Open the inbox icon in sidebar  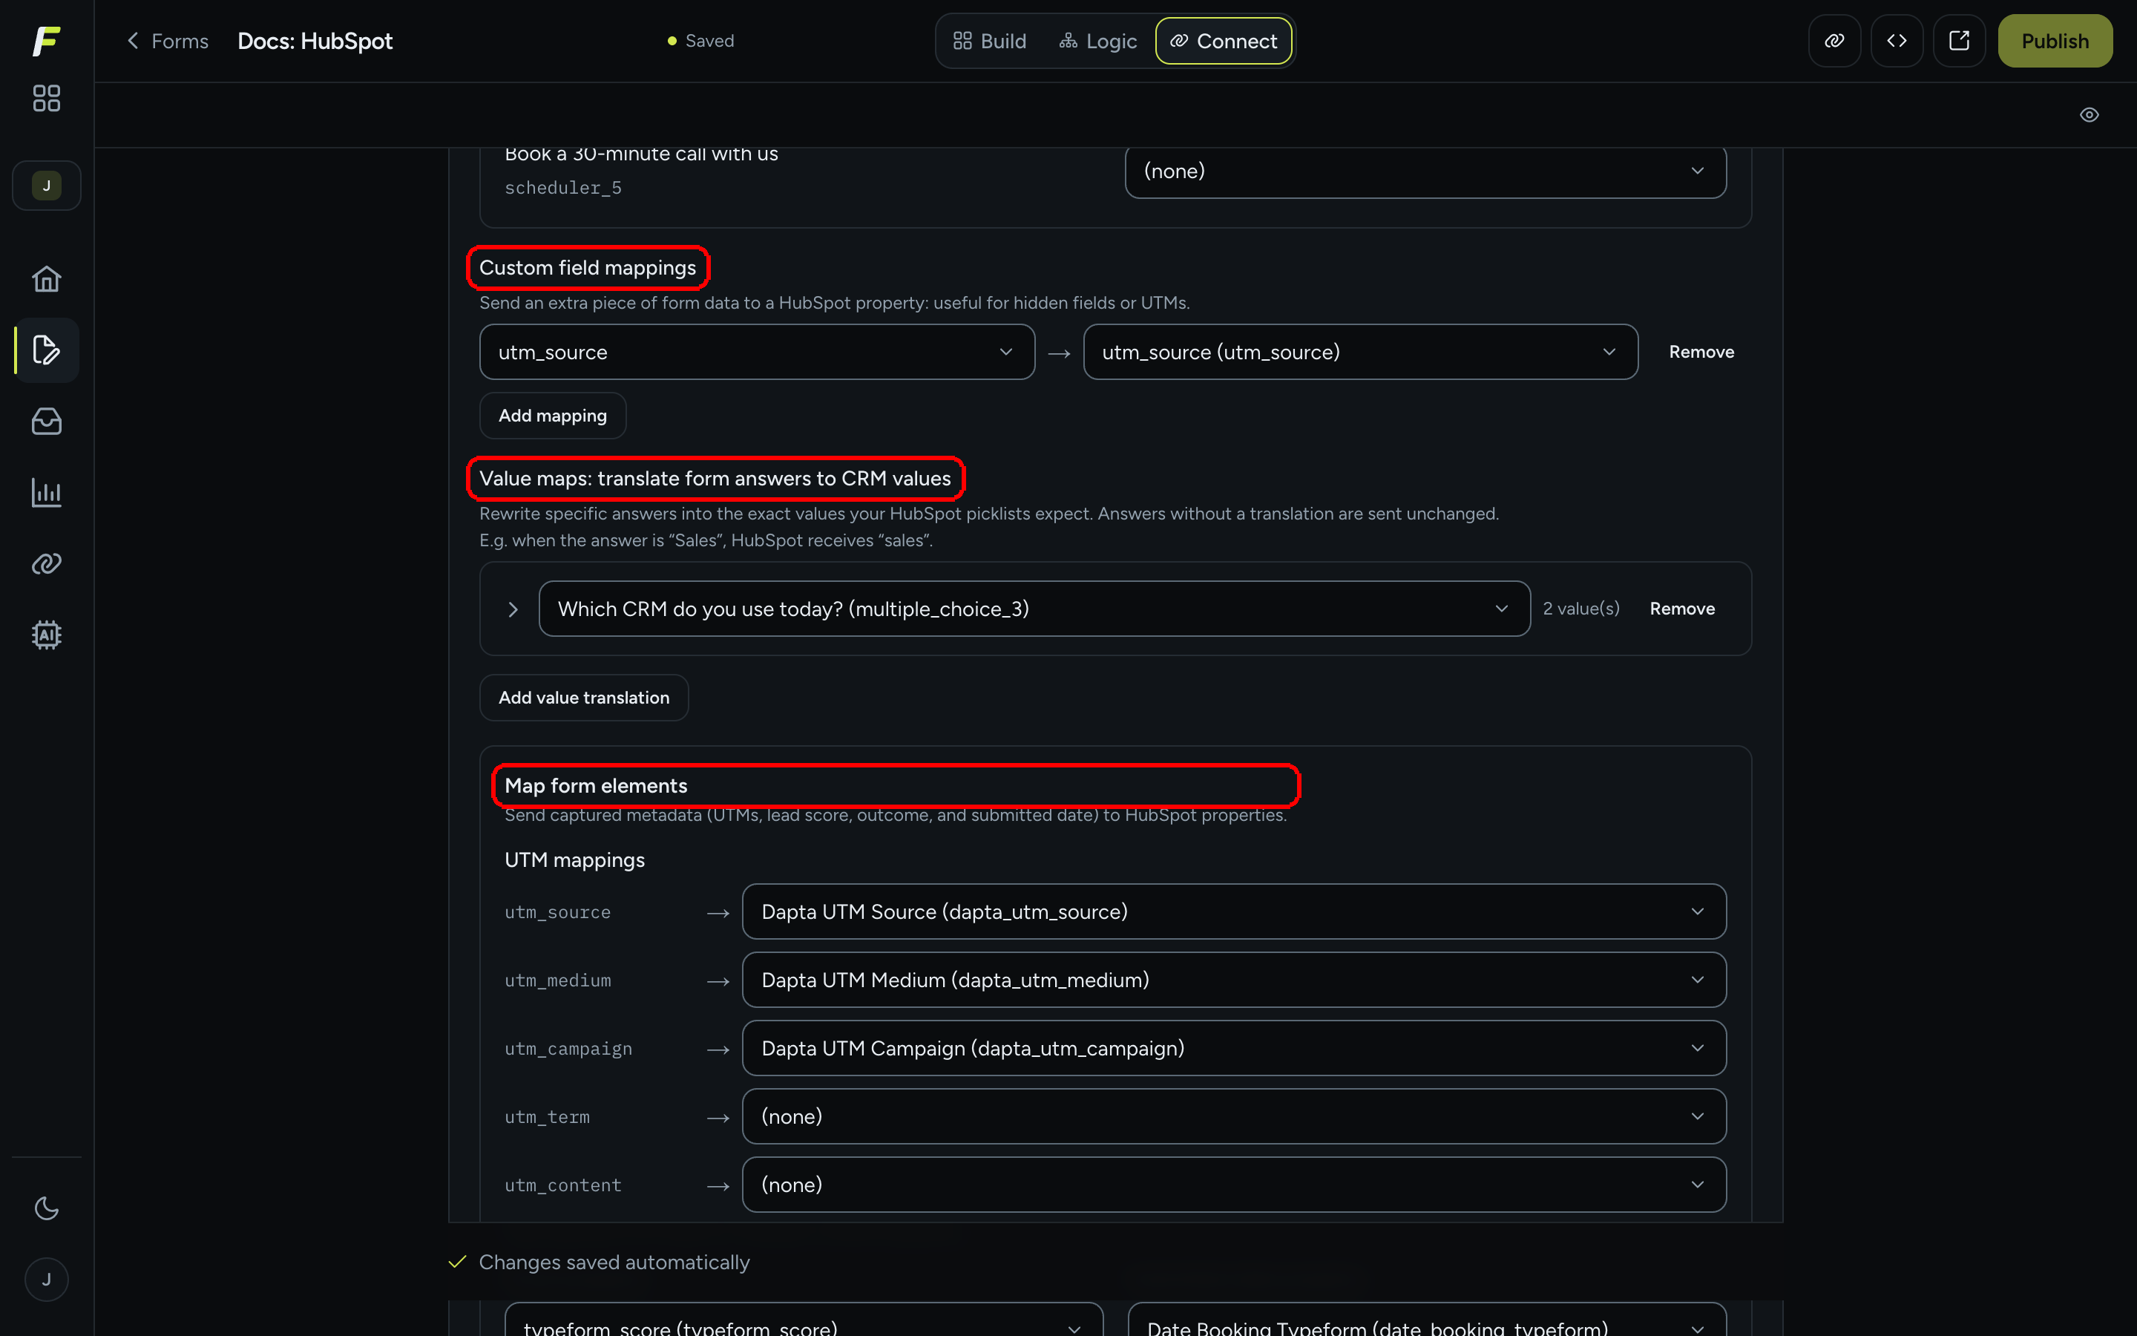[x=46, y=422]
